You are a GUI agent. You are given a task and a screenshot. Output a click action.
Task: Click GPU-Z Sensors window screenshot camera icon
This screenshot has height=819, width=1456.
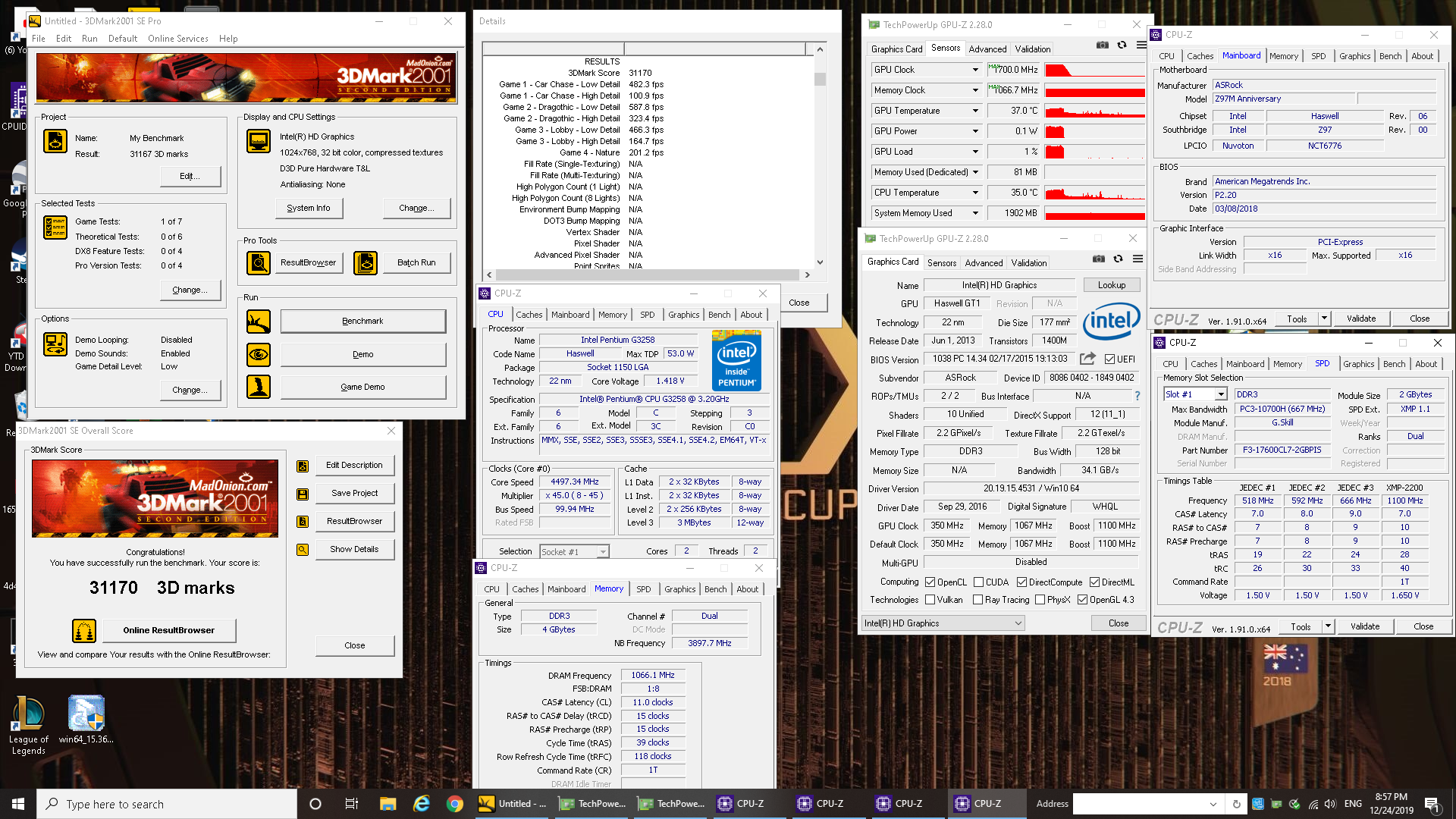[x=1102, y=45]
